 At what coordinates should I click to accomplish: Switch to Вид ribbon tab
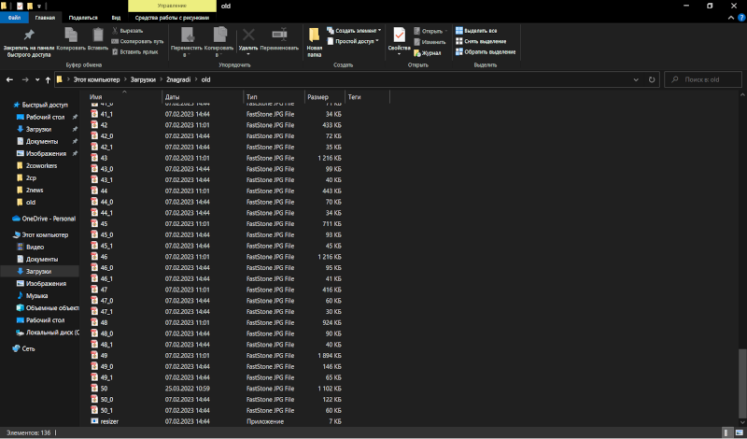[x=116, y=18]
